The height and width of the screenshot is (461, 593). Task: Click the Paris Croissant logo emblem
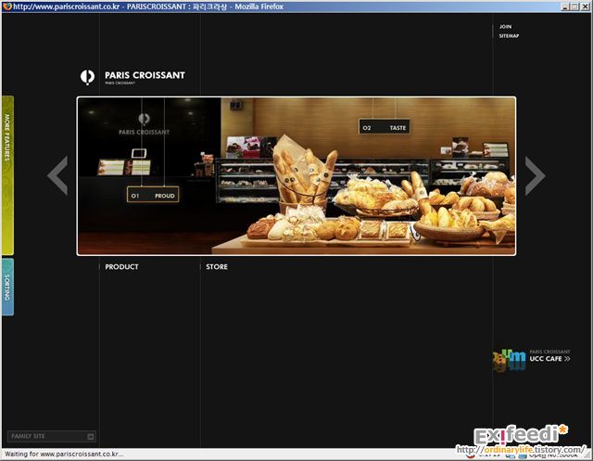pos(87,77)
